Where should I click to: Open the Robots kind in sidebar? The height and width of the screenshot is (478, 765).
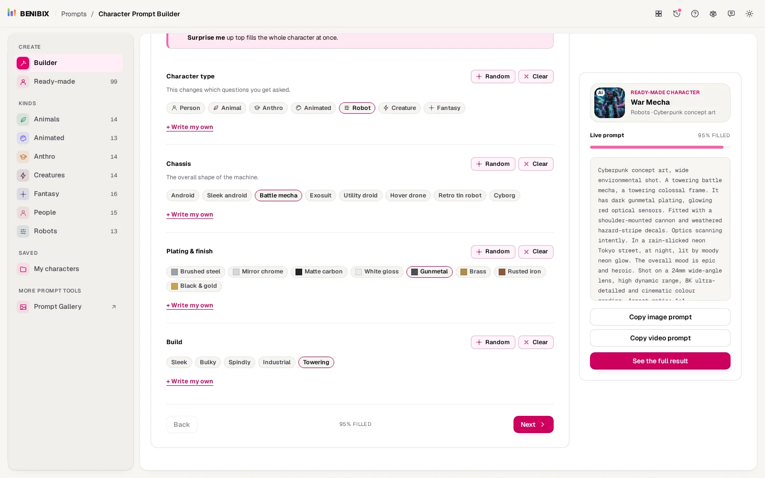tap(69, 231)
